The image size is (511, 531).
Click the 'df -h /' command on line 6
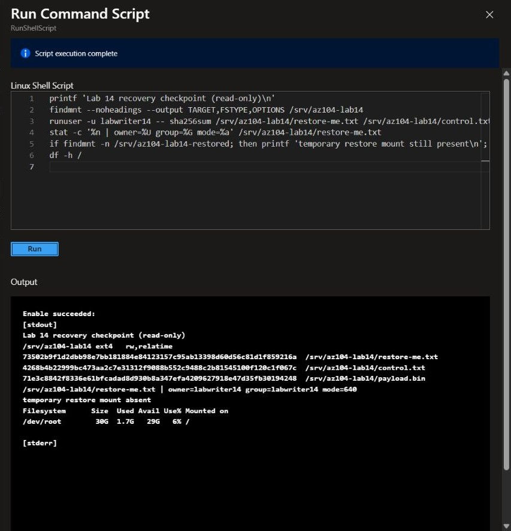click(x=65, y=155)
